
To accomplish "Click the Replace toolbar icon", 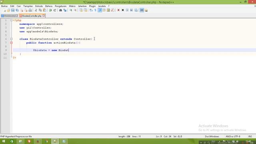I will pyautogui.click(x=65, y=10).
